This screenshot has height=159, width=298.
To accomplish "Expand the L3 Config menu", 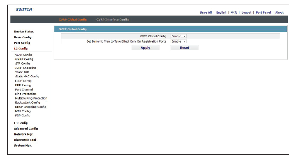I will click(21, 123).
